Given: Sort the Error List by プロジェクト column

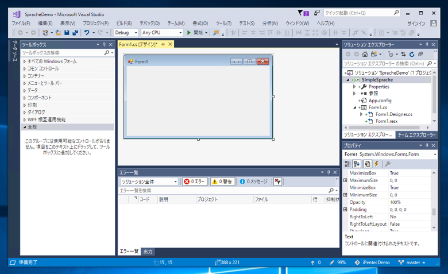Looking at the screenshot, I should [x=225, y=199].
